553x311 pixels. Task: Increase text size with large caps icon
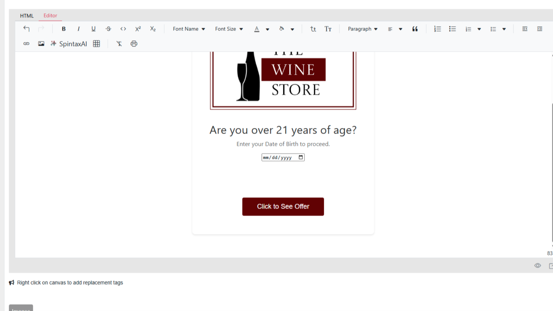tap(328, 29)
